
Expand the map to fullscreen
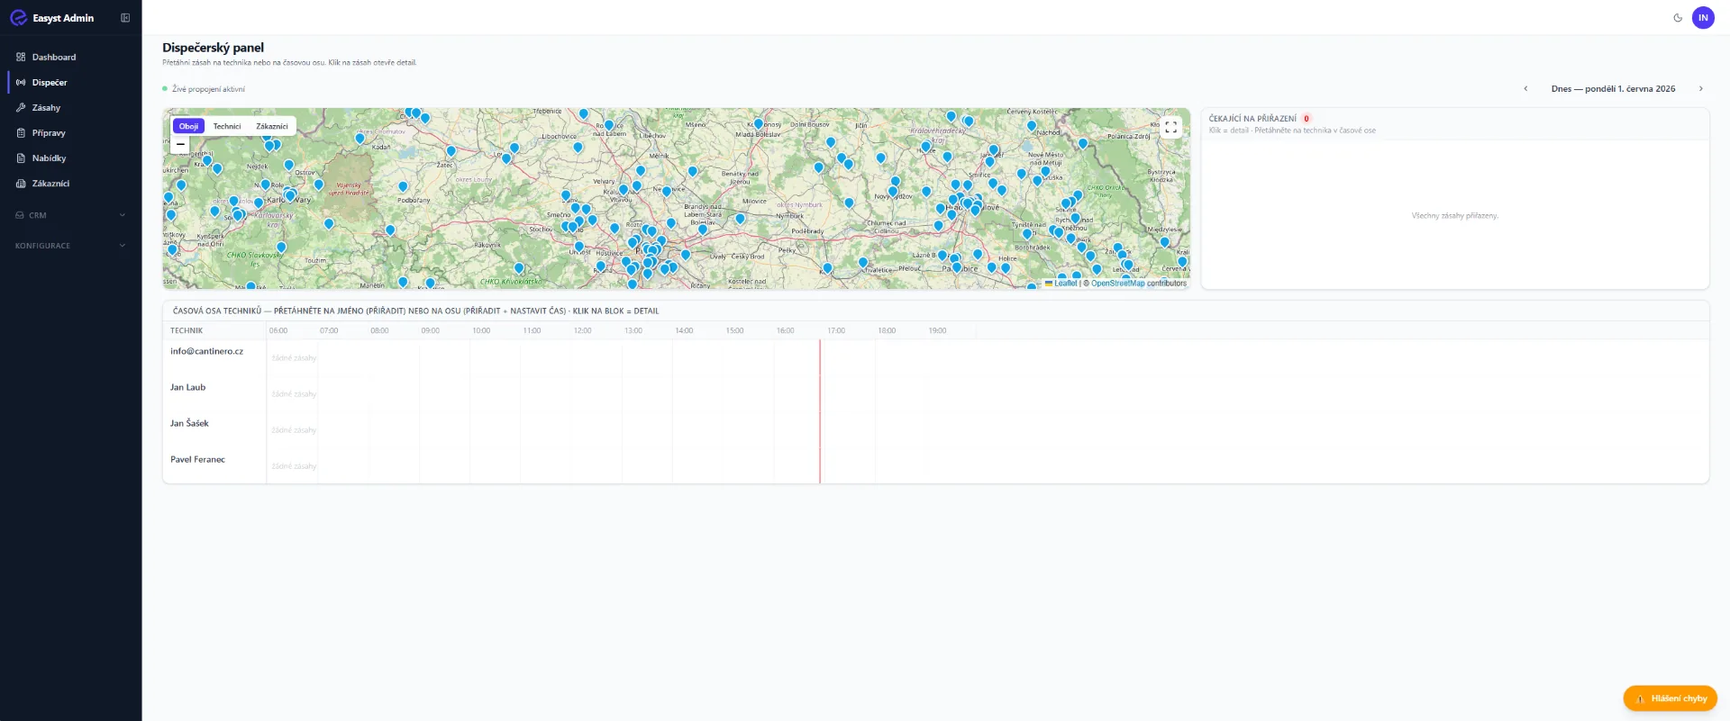tap(1170, 127)
